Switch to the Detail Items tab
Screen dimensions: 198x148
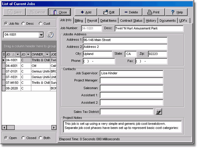tap(108, 21)
